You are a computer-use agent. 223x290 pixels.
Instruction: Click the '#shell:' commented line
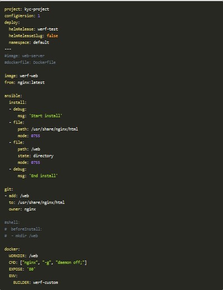pyautogui.click(x=12, y=222)
